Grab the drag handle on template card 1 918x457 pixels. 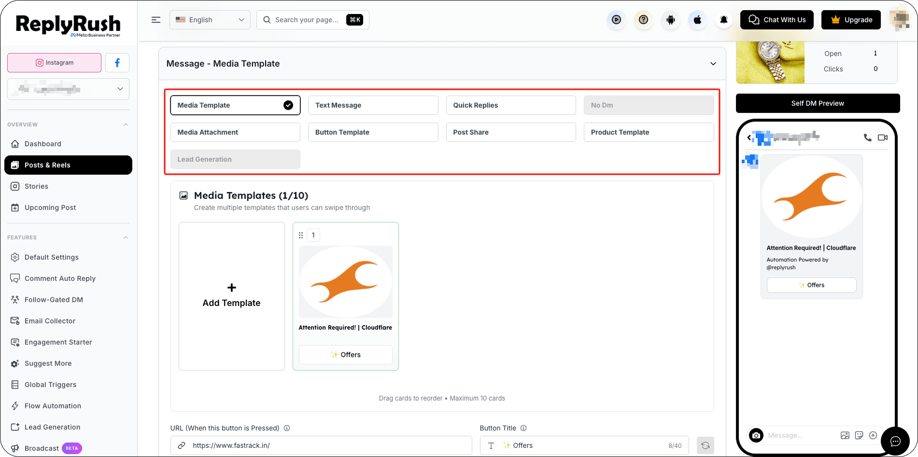(x=301, y=235)
